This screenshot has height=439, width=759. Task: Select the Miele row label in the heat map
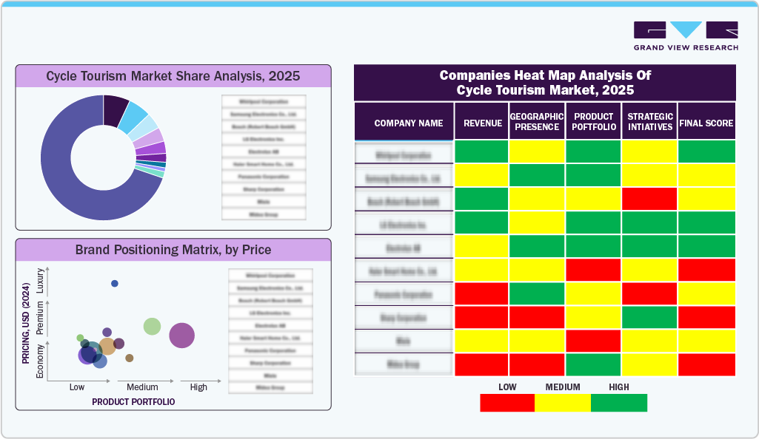(404, 341)
